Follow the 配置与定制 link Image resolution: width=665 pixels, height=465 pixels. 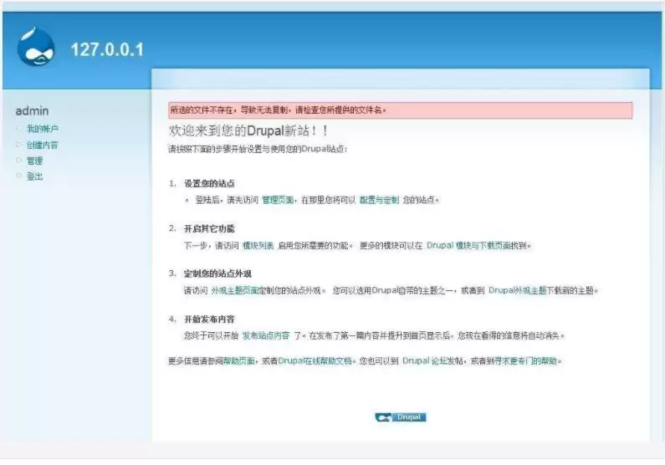point(379,200)
